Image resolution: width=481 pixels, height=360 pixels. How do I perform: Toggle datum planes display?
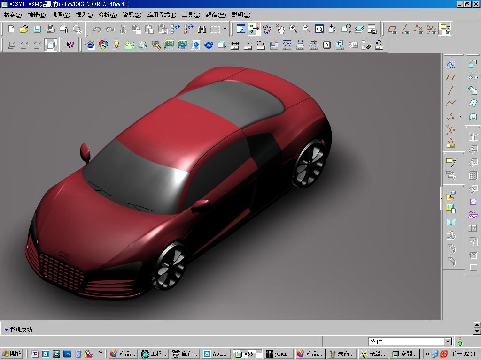(392, 29)
